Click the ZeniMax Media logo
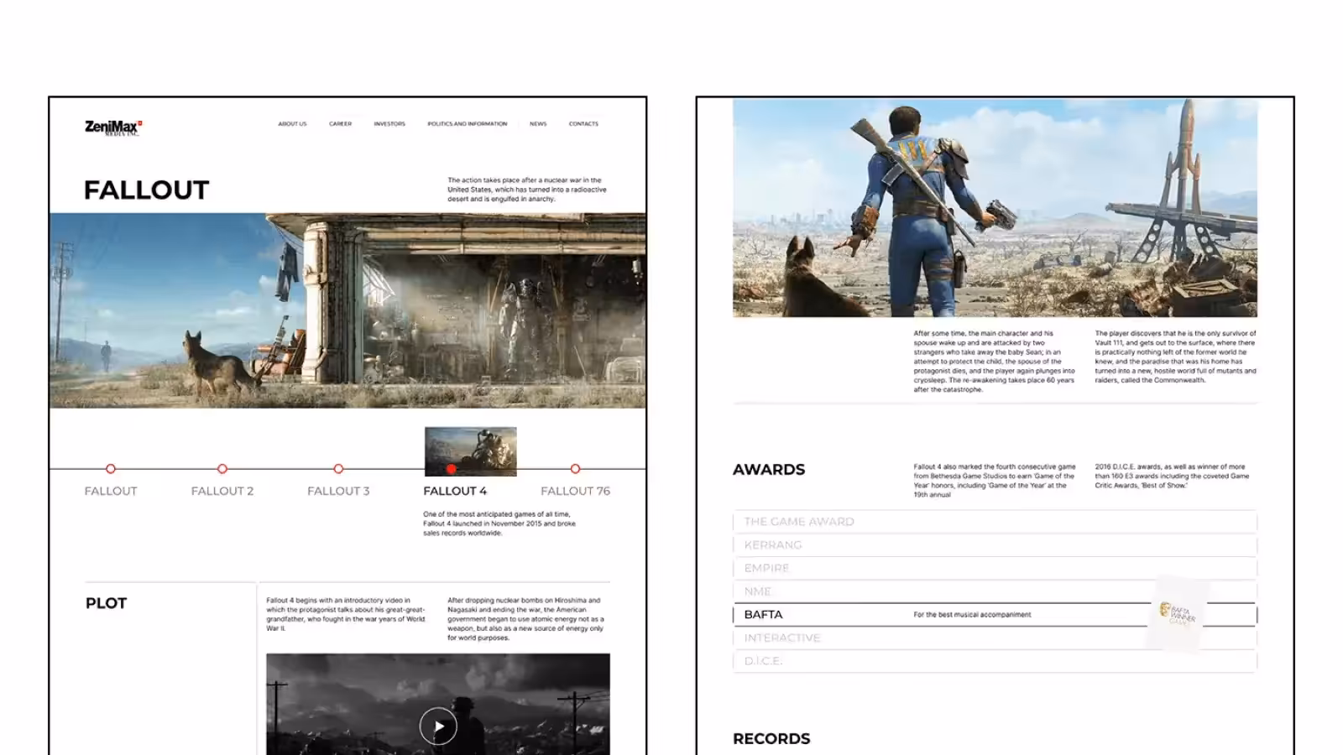The image size is (1343, 755). pyautogui.click(x=113, y=128)
